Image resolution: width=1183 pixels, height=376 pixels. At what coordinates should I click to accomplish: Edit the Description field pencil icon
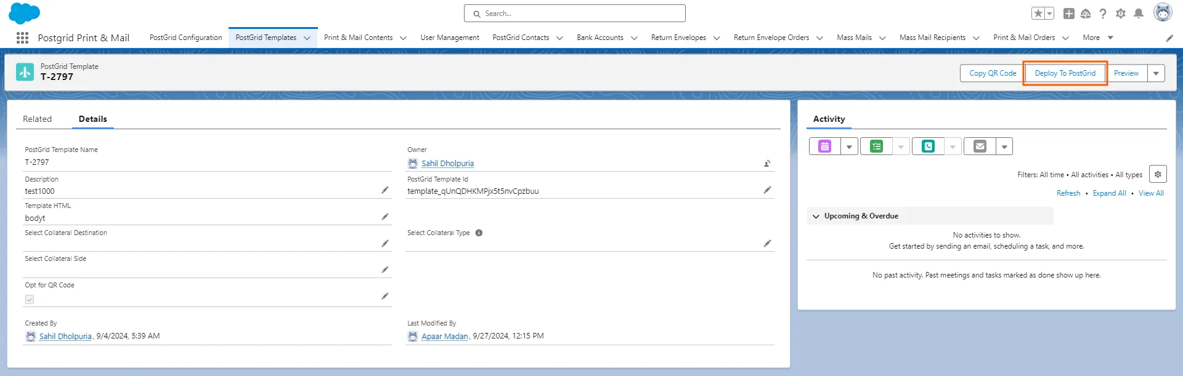point(384,190)
